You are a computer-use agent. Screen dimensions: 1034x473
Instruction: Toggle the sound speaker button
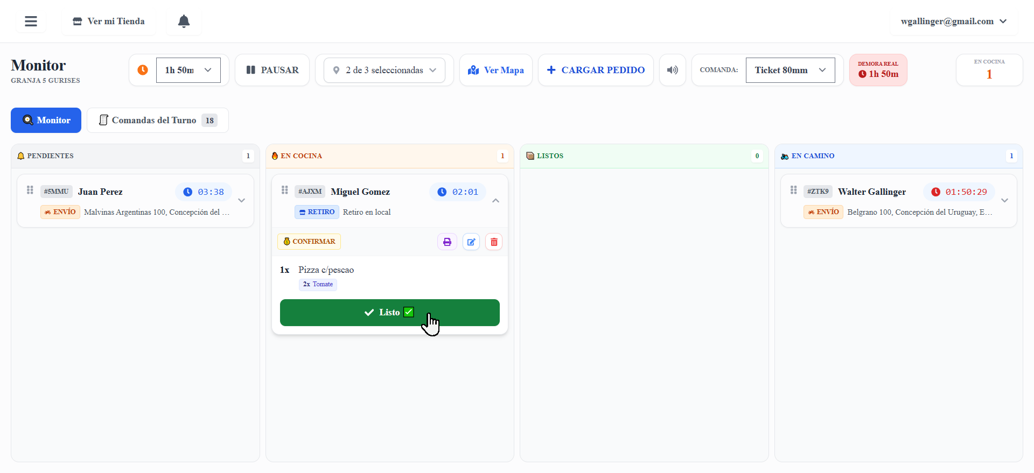pos(672,70)
